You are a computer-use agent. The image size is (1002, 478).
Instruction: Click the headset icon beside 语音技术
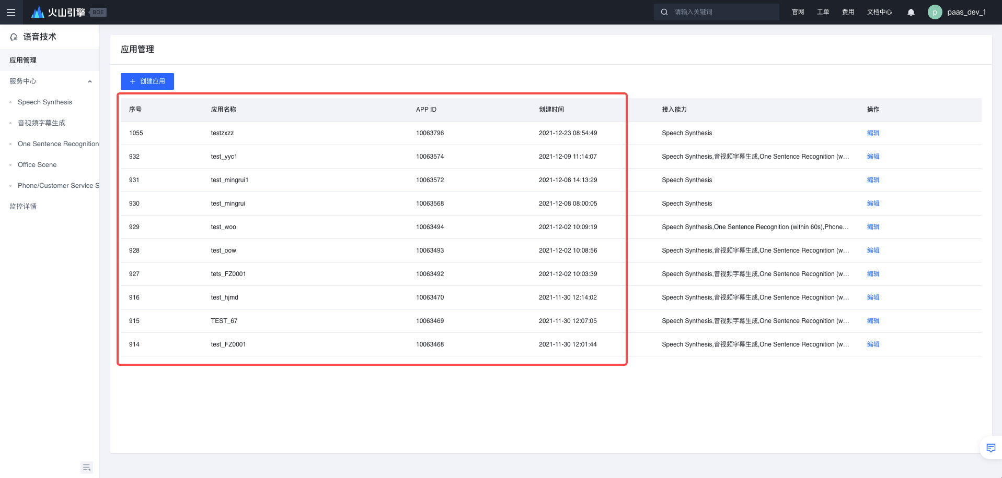[14, 37]
